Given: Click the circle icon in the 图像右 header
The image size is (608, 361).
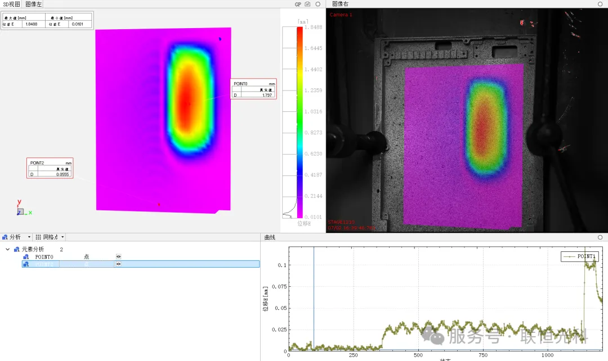Looking at the screenshot, I should [600, 4].
